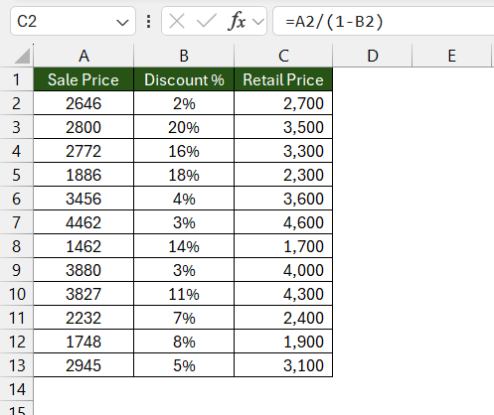This screenshot has height=415, width=494.
Task: Select the cell containing 2772
Action: click(x=83, y=151)
